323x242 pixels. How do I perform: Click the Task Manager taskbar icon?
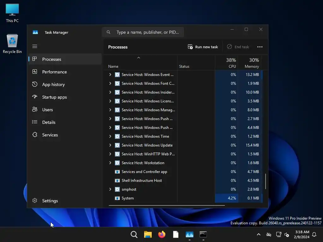pyautogui.click(x=190, y=234)
